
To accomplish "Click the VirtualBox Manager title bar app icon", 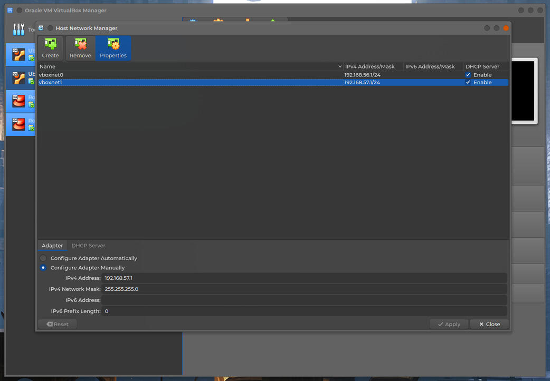I will [10, 10].
